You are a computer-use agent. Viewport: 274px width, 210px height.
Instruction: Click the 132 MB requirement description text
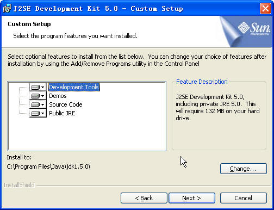tap(217, 107)
